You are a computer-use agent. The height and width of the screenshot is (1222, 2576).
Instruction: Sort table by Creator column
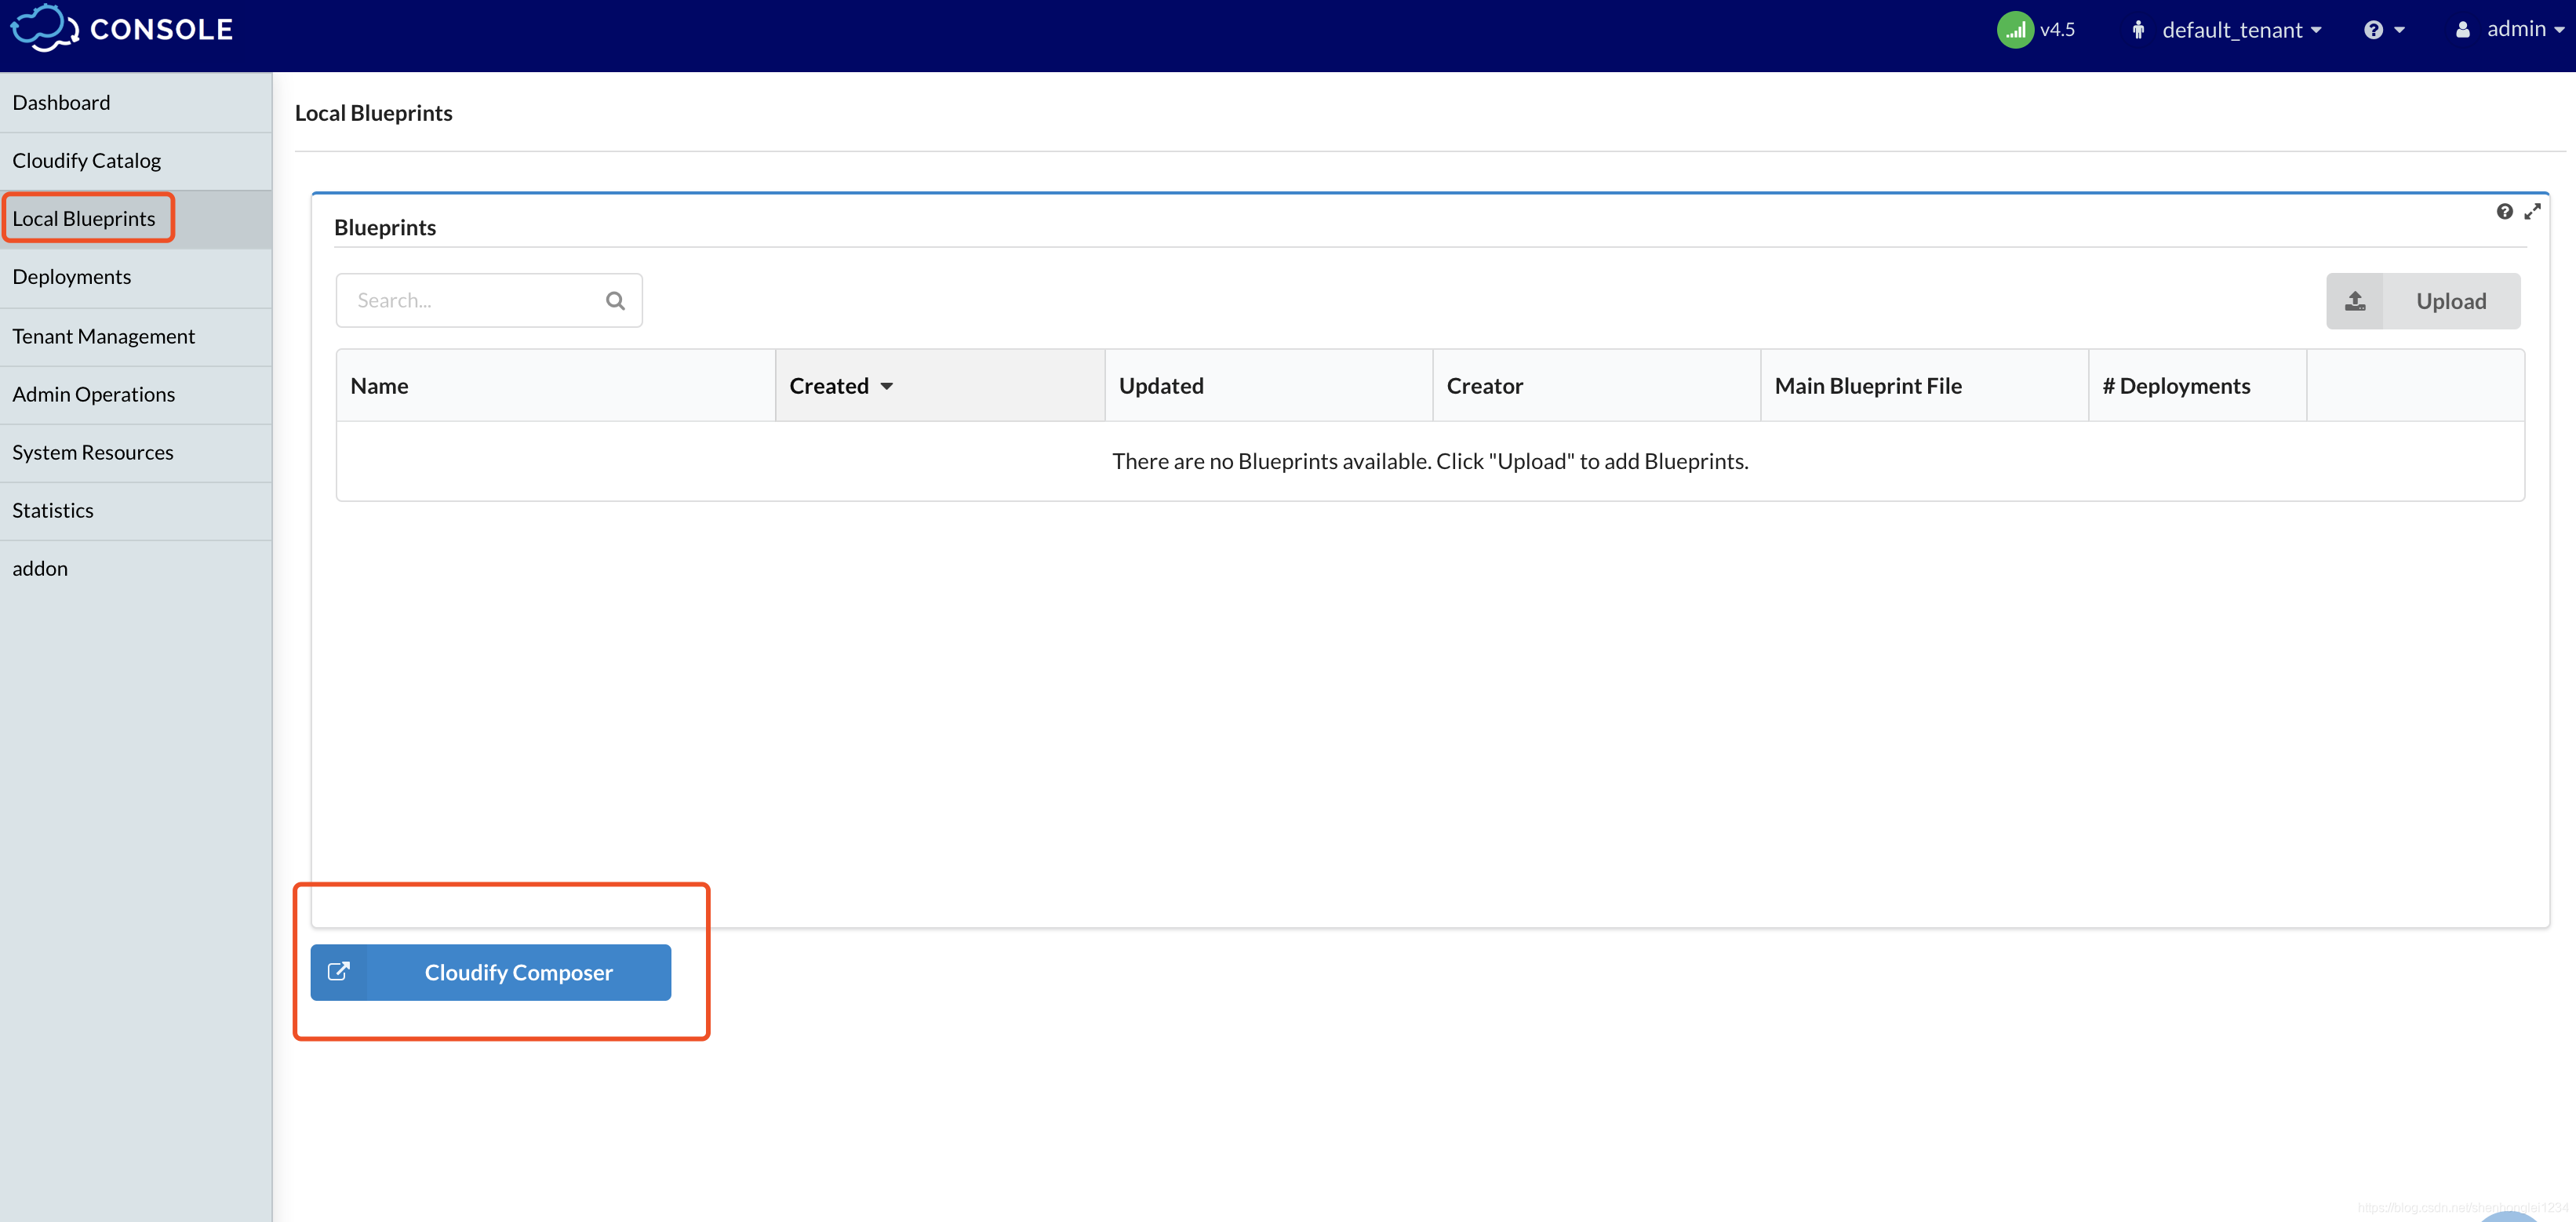1597,386
